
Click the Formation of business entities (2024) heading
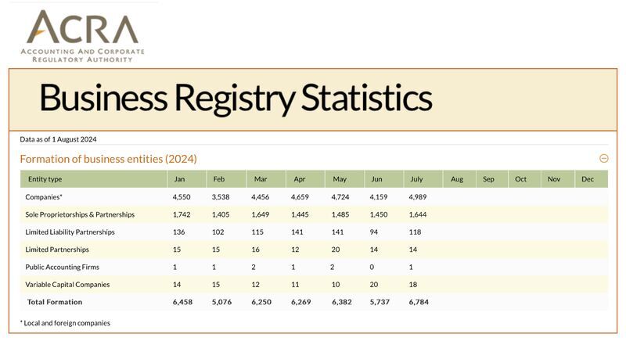click(108, 159)
